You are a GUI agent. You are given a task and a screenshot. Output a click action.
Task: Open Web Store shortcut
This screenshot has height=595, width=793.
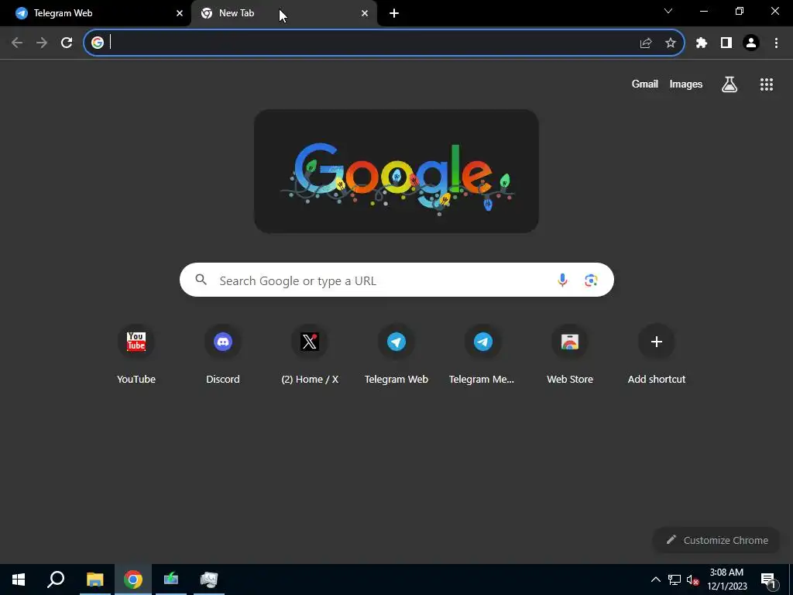[x=570, y=354]
